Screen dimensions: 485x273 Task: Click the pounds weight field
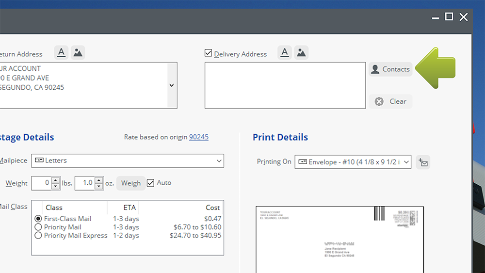point(41,183)
